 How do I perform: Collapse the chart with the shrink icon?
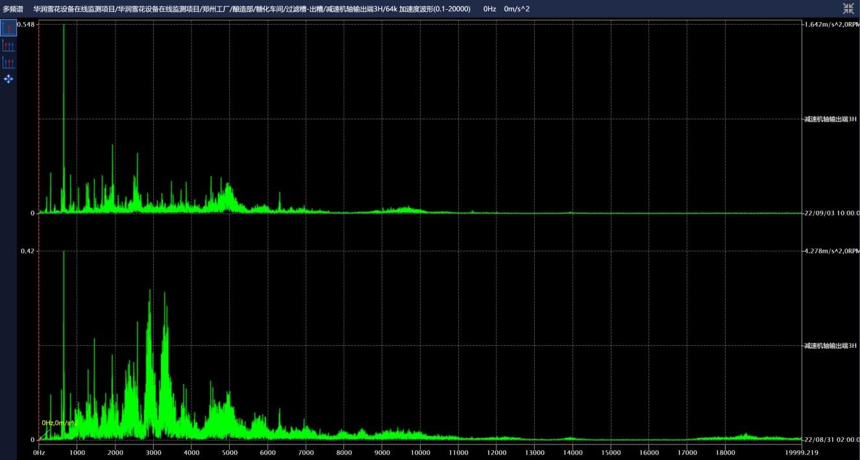click(848, 8)
